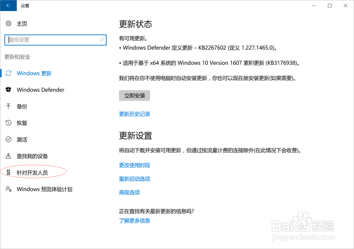Click the back arrow in title bar

coord(8,5)
